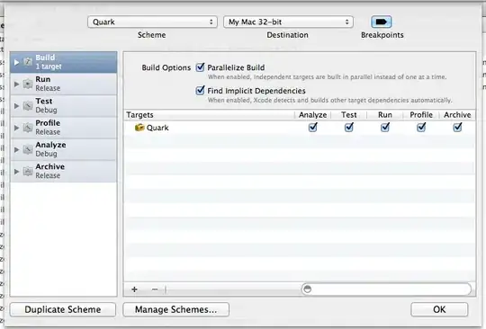Select the Analyze Debug action

click(64, 149)
